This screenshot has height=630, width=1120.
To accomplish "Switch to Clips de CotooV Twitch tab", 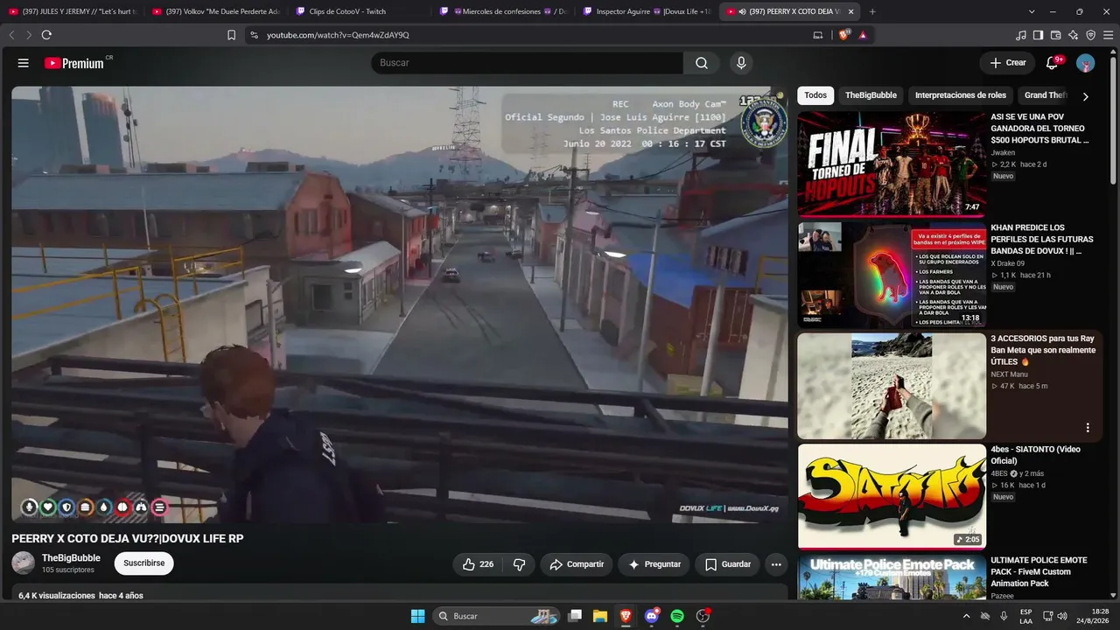I will point(359,11).
